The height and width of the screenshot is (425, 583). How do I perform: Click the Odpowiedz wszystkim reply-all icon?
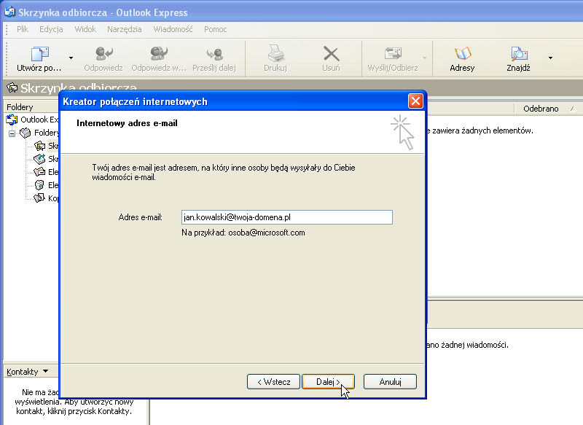pyautogui.click(x=159, y=53)
